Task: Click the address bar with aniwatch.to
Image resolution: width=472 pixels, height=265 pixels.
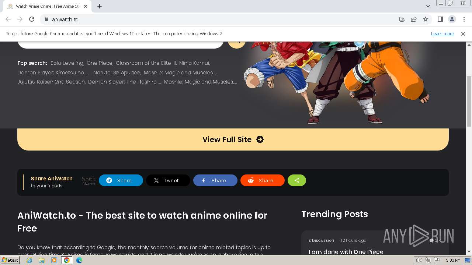Action: click(221, 19)
